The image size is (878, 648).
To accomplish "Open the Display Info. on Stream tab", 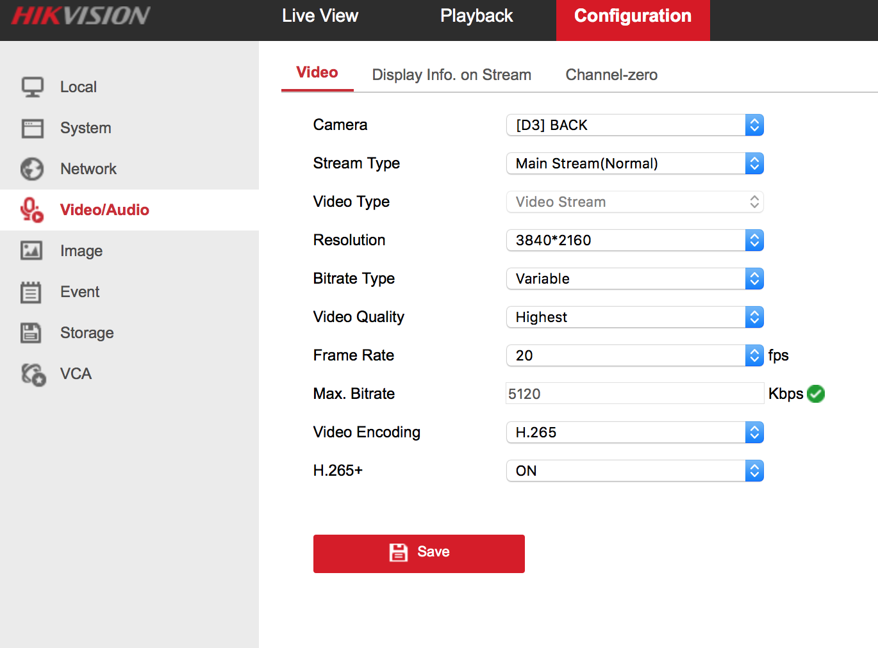I will [451, 75].
